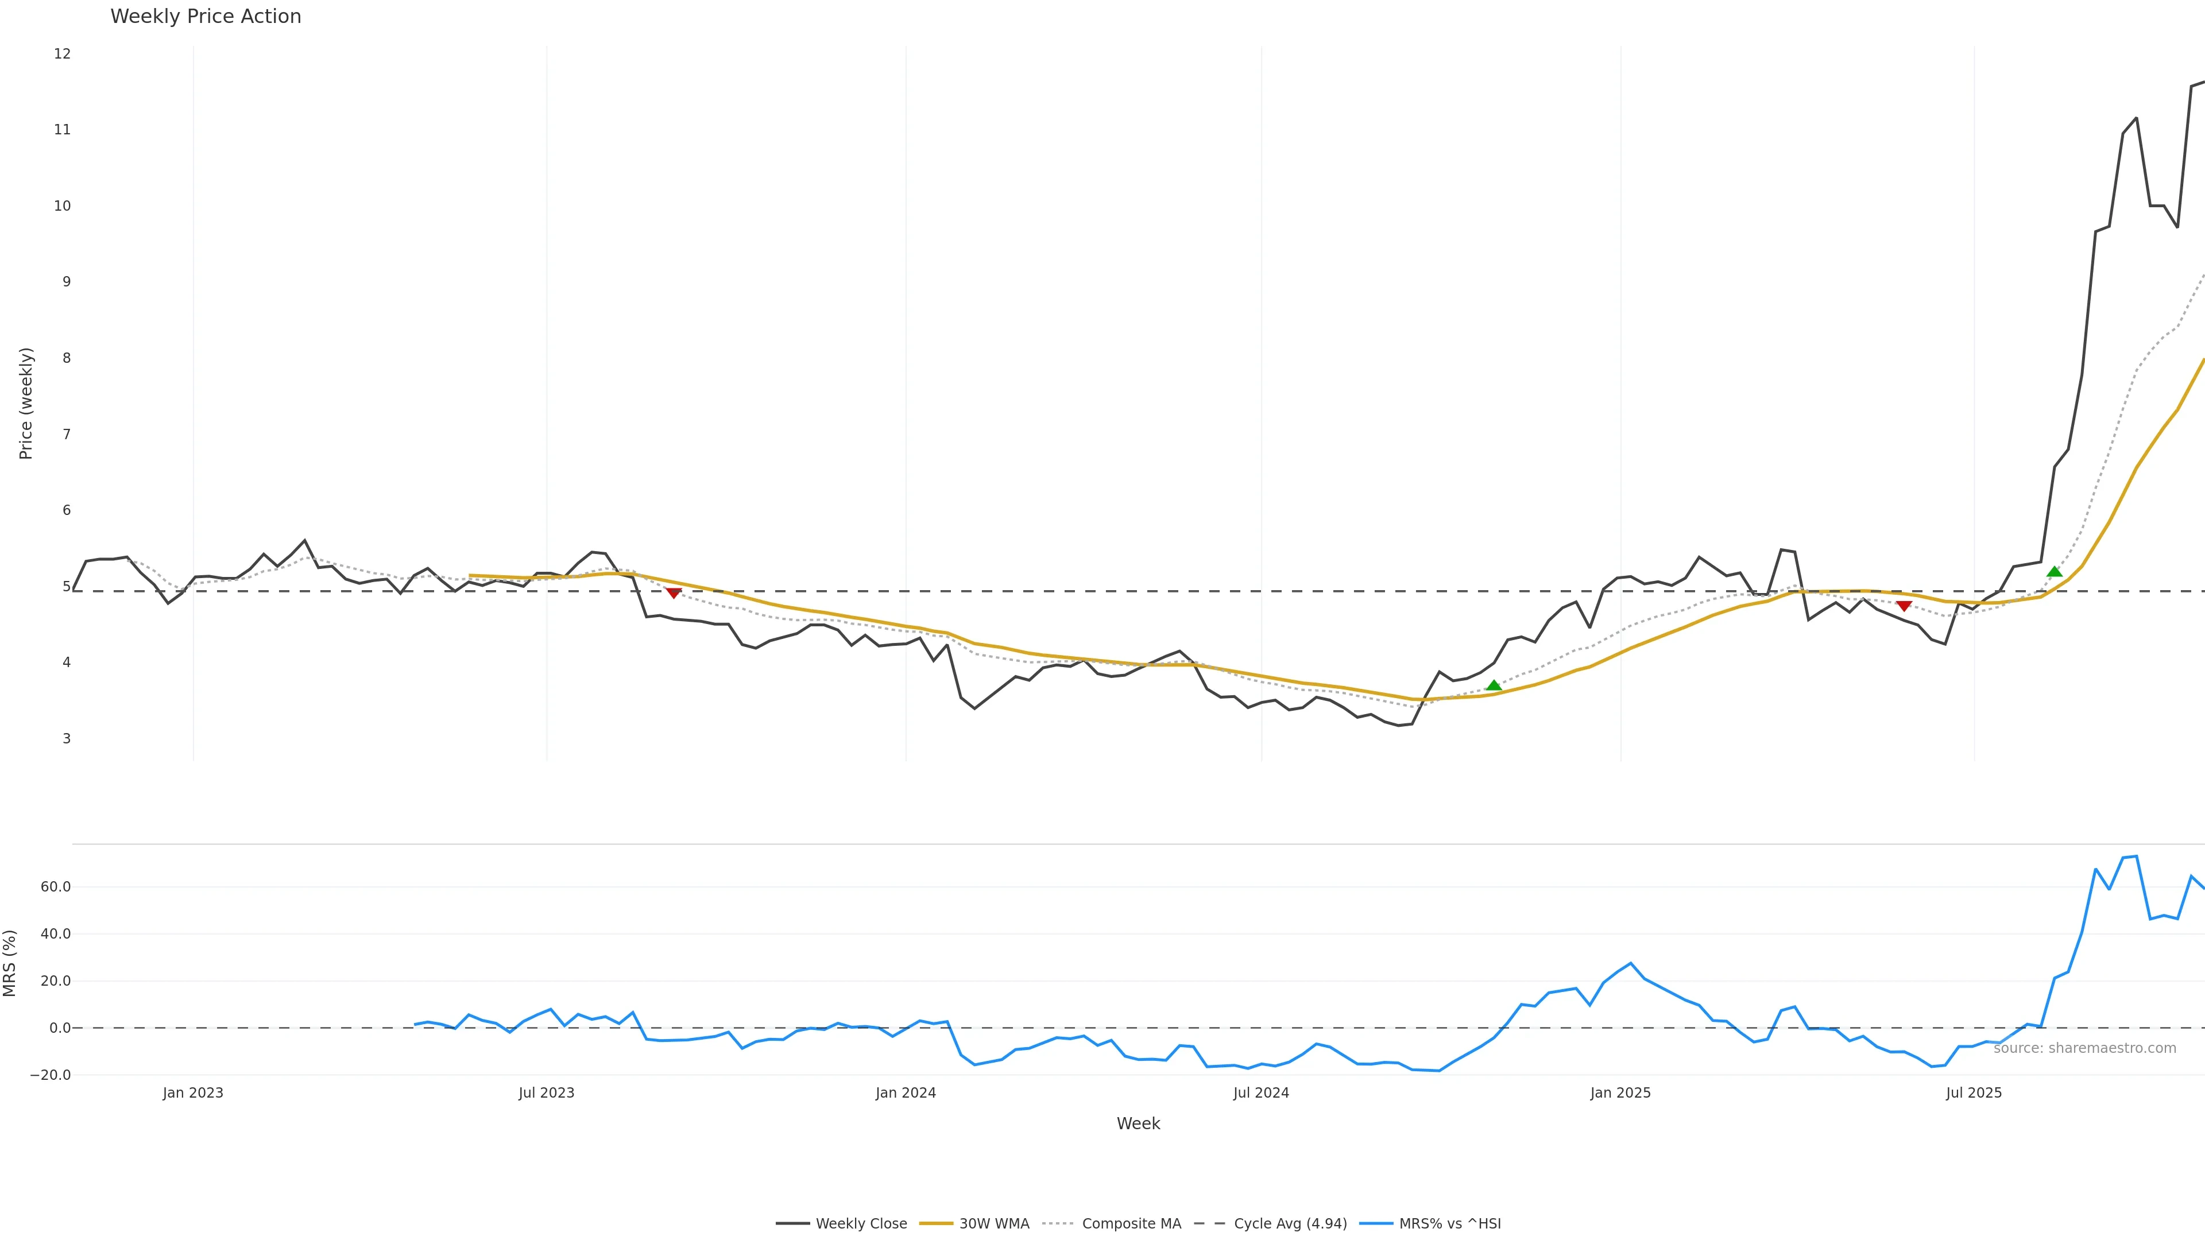2205x1240 pixels.
Task: Click the Weekly Price Action chart title
Action: [206, 16]
